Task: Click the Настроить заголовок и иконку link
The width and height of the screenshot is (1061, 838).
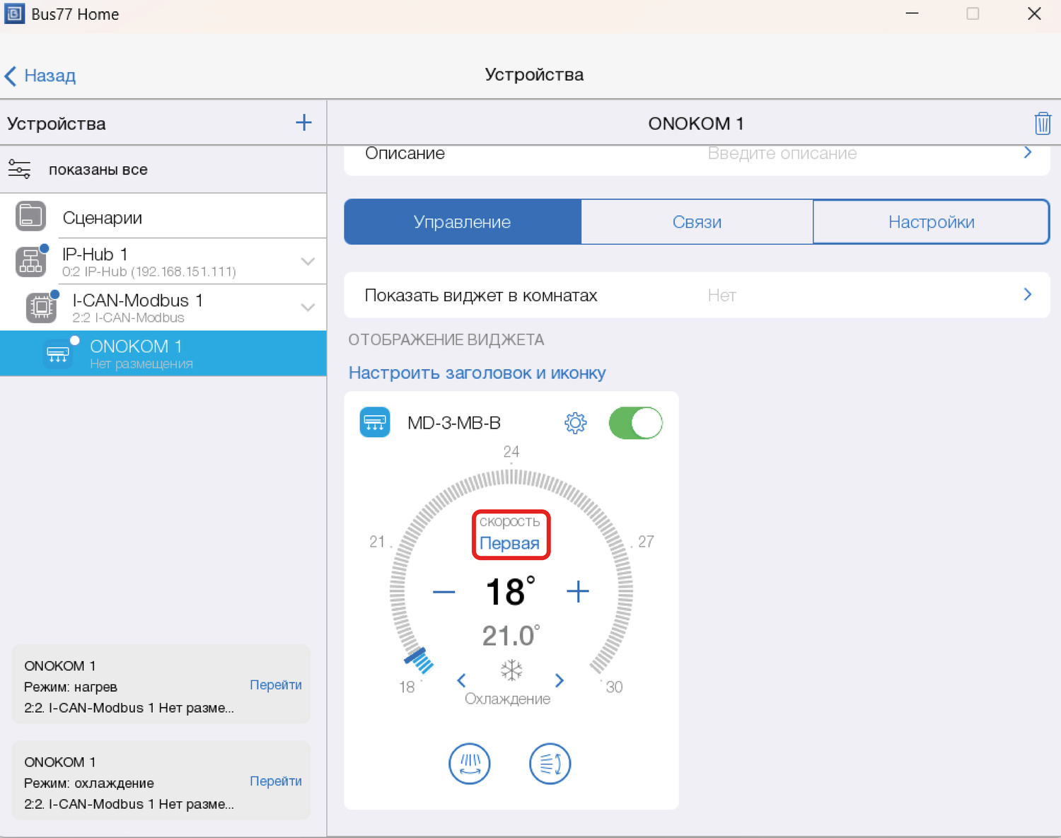Action: (x=477, y=373)
